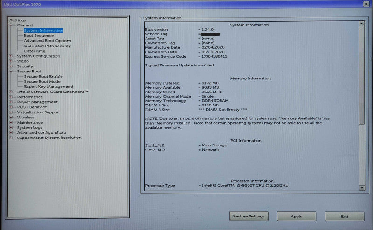Click Memory Technology value DDR4 SDRAM
Image resolution: width=373 pixels, height=230 pixels.
215,101
